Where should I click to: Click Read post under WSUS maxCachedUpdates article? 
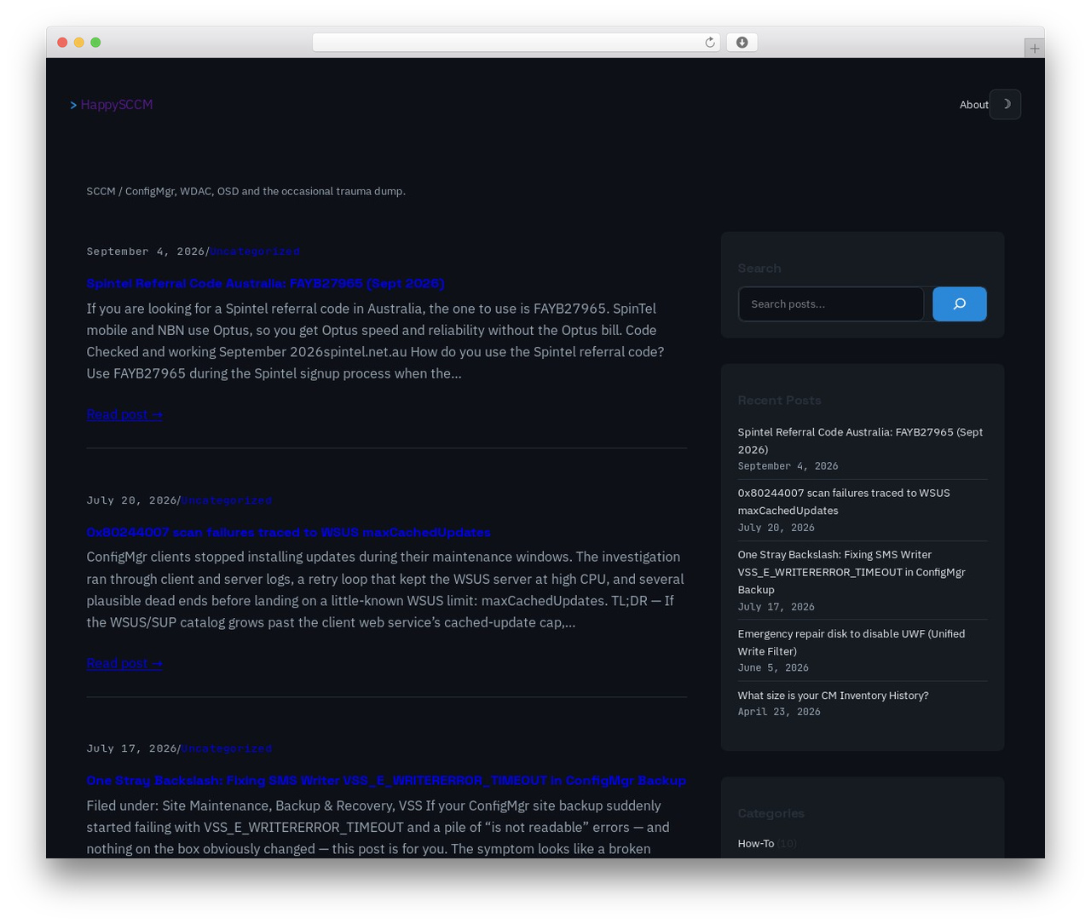click(x=124, y=663)
